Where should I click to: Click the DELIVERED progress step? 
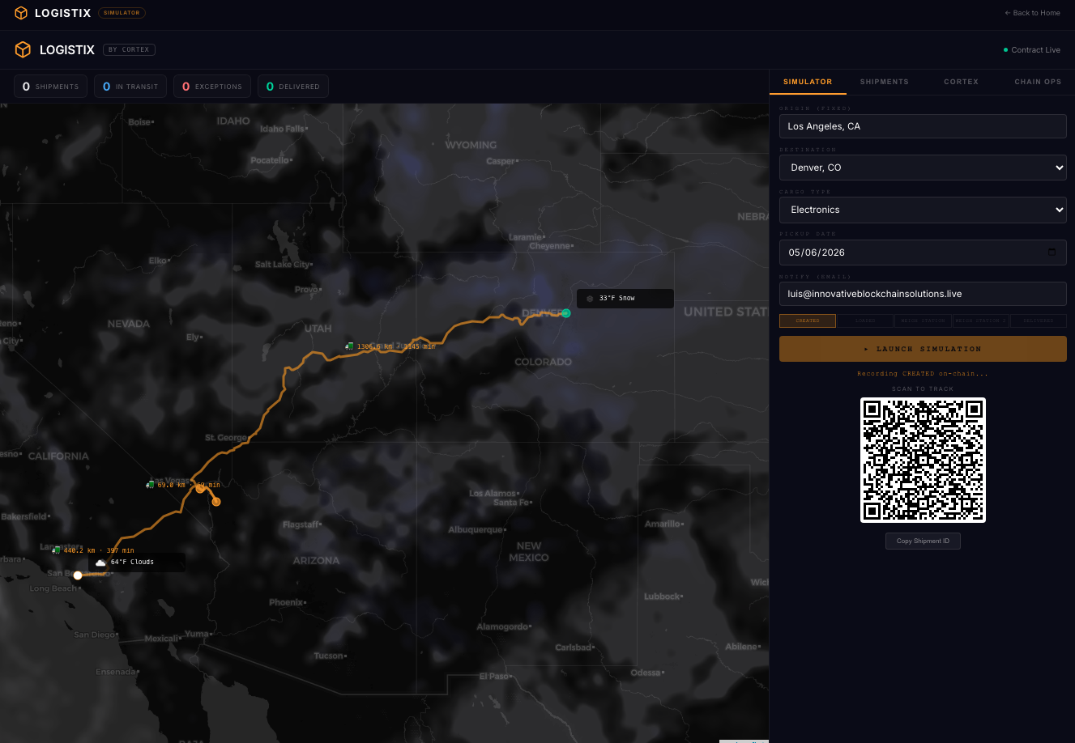[x=1039, y=321]
